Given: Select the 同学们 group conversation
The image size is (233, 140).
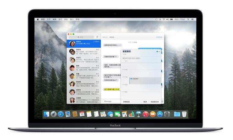Looking at the screenshot, I should click(x=84, y=60).
